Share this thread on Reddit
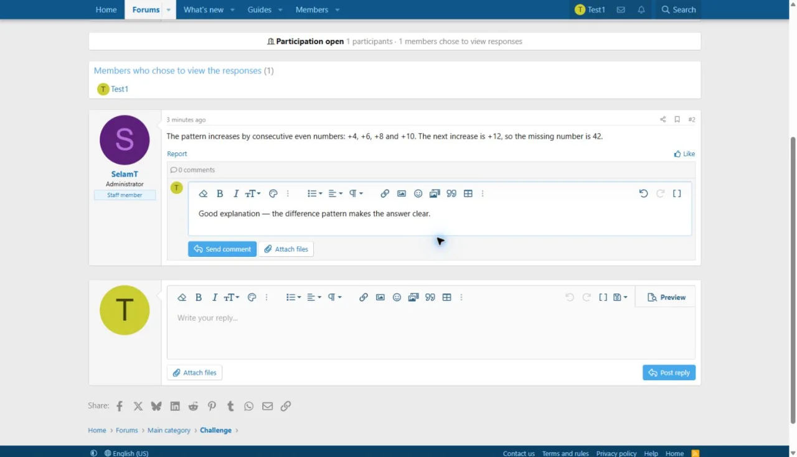 click(194, 406)
